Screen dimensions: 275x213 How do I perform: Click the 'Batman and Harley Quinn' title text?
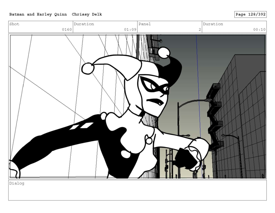[x=38, y=15]
